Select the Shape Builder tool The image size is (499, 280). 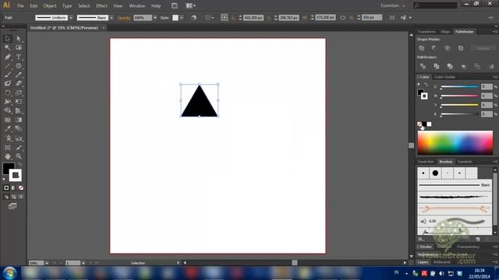coord(8,110)
